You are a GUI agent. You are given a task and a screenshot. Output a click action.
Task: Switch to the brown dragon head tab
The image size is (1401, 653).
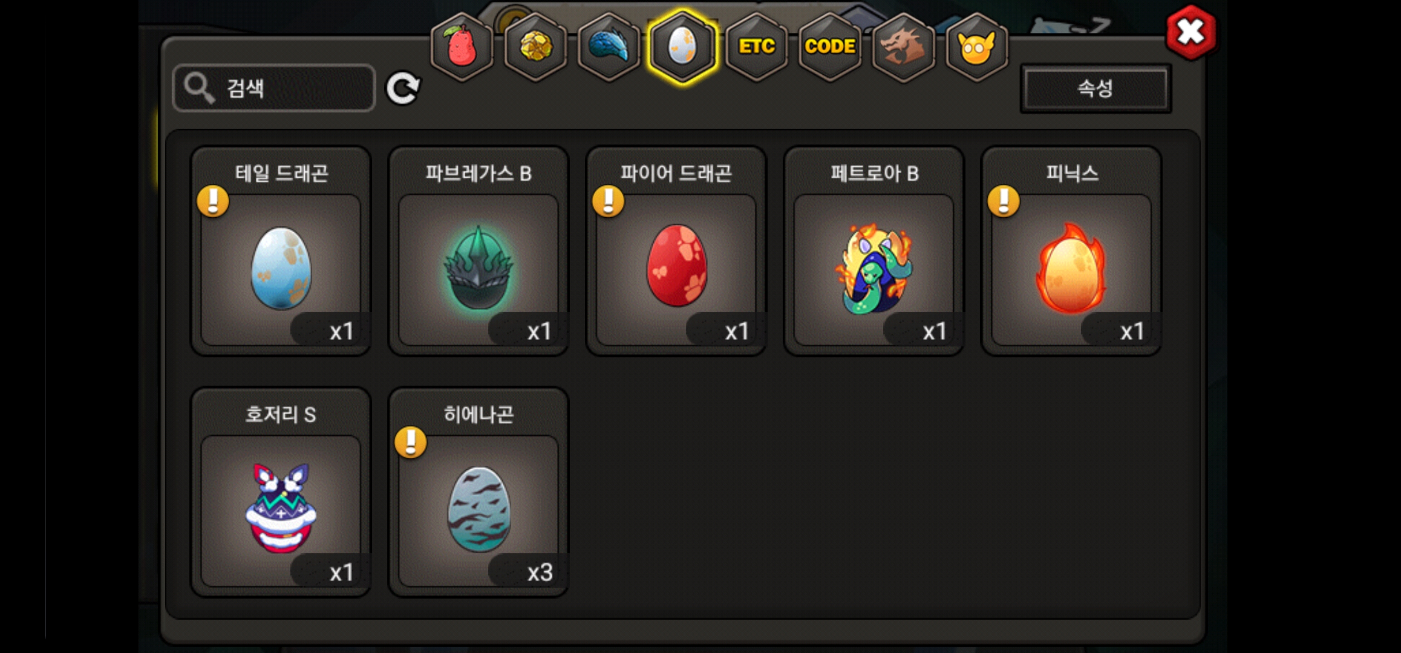[903, 47]
